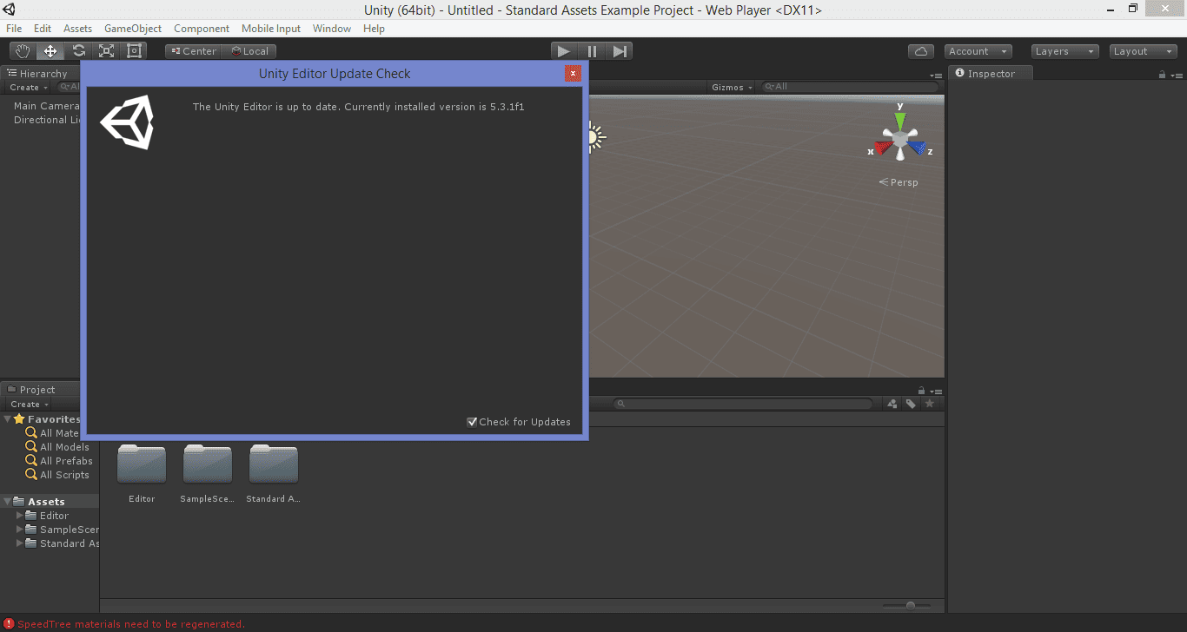Select the Rotate tool

78,51
